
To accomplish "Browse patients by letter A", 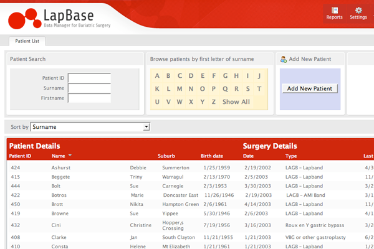I will [x=158, y=76].
